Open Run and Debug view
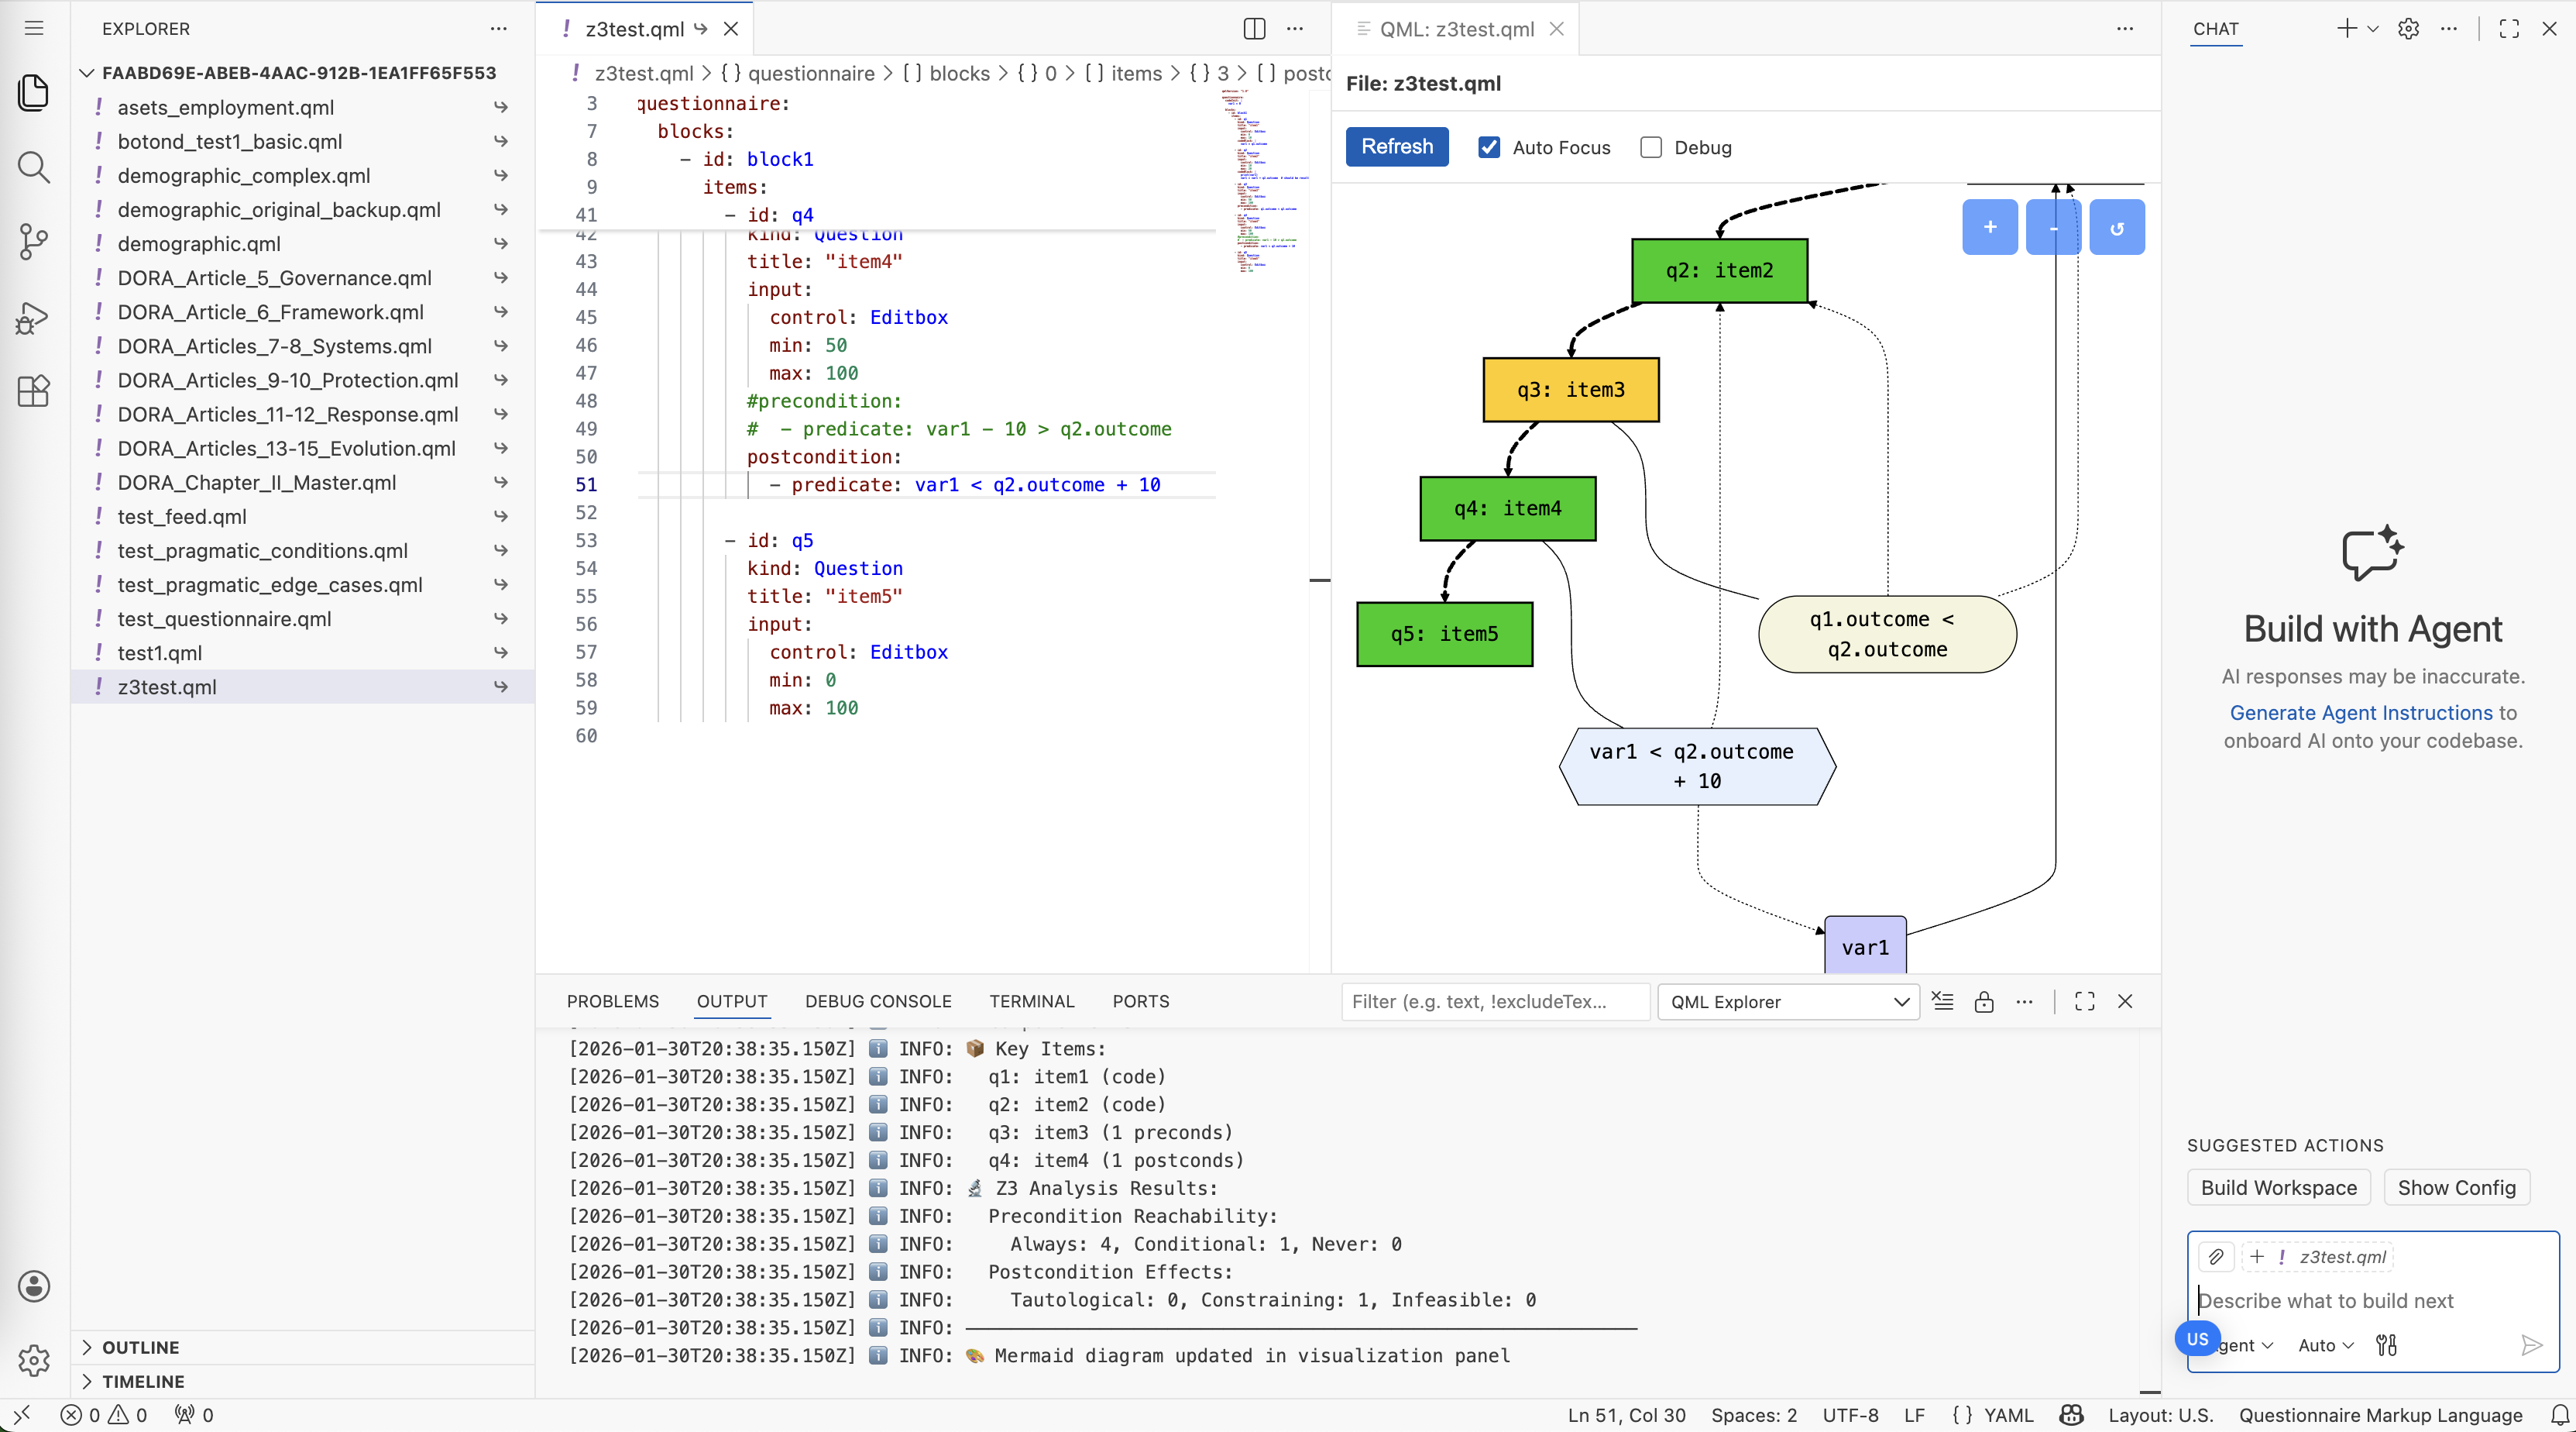Viewport: 2576px width, 1432px height. (x=34, y=317)
